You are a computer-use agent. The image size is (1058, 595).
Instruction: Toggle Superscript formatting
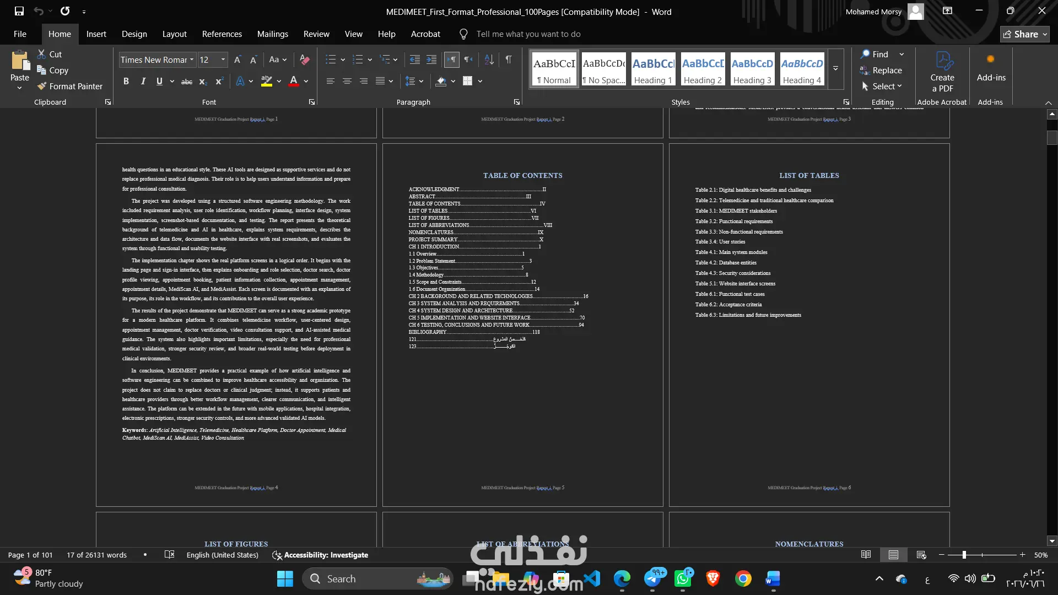219,82
